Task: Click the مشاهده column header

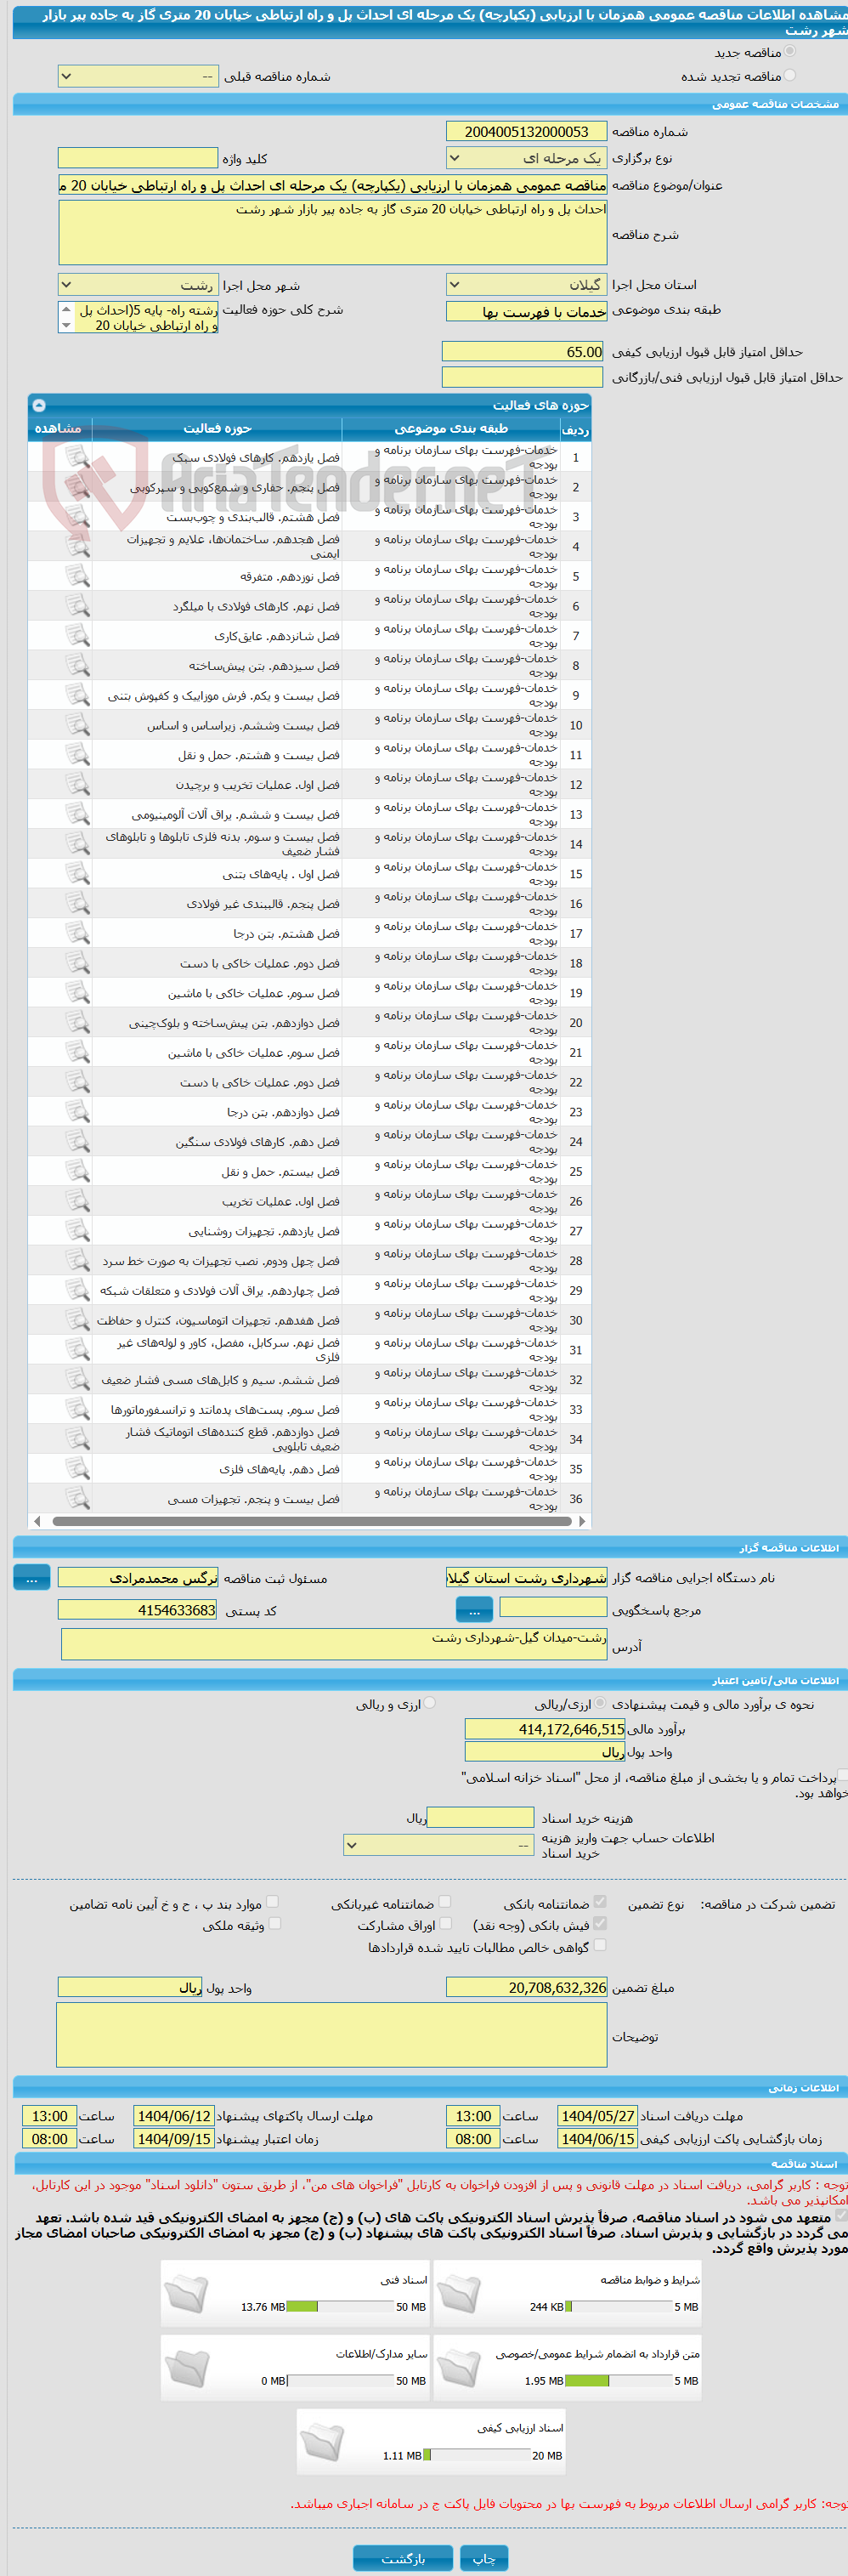Action: (x=59, y=429)
